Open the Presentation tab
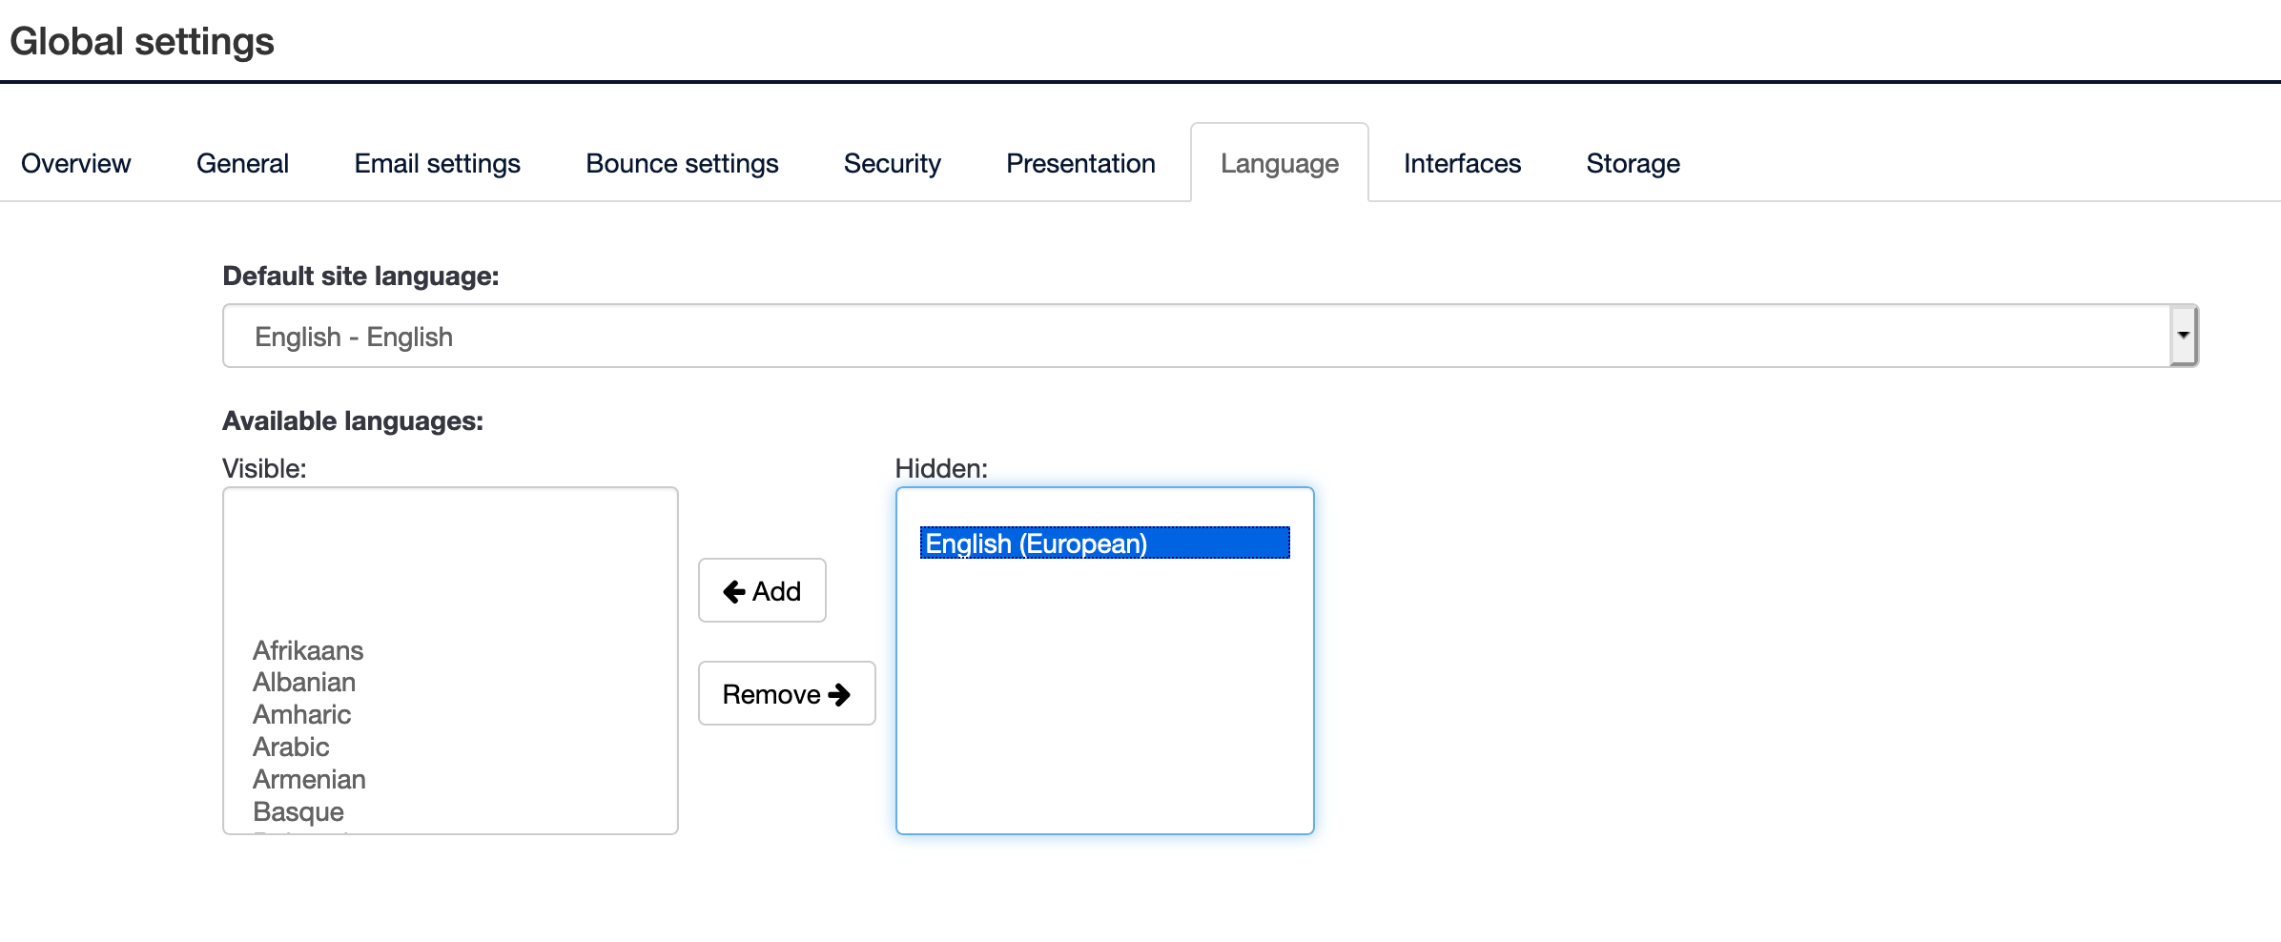The height and width of the screenshot is (942, 2281). (x=1080, y=164)
